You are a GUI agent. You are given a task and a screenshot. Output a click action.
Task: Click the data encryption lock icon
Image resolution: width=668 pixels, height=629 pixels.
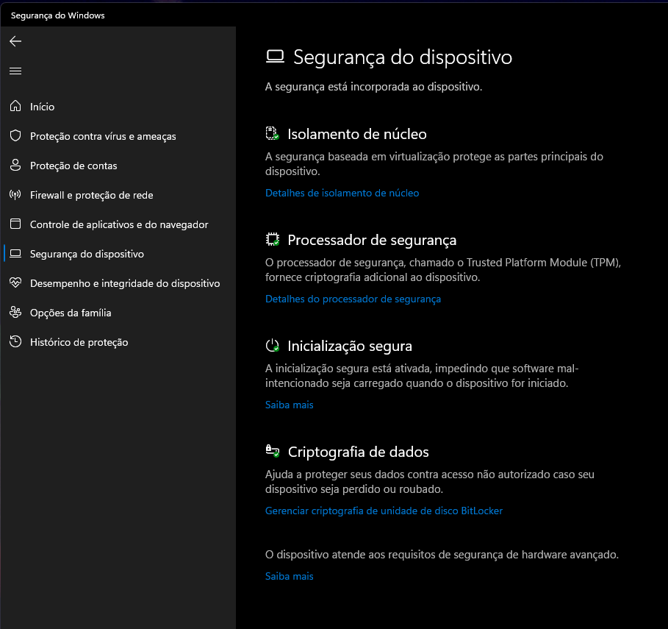272,451
